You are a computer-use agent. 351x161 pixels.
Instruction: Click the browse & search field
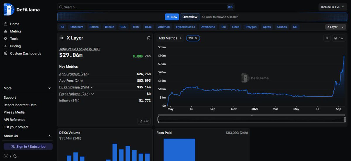pyautogui.click(x=220, y=17)
